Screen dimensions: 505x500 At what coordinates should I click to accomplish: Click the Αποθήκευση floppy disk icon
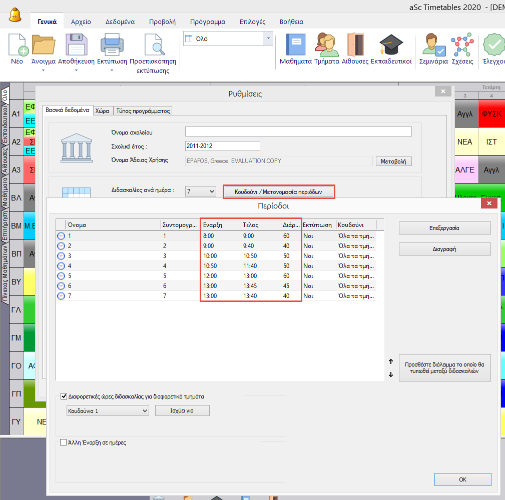click(x=76, y=45)
